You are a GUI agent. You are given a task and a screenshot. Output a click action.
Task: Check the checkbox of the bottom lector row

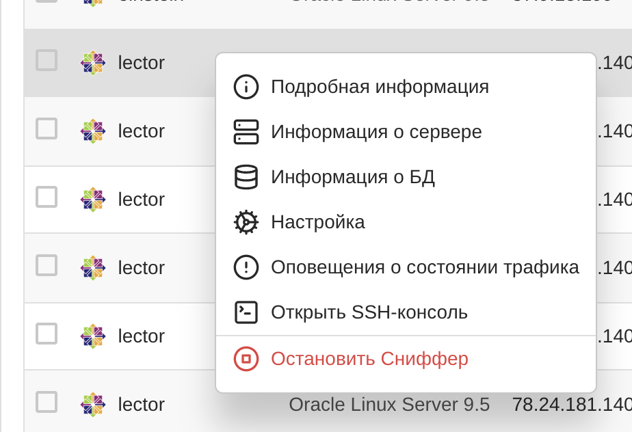pos(46,403)
